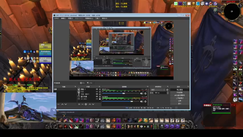Remove the source with the sources-panel minus icon
This screenshot has width=243, height=137.
(x=82, y=104)
